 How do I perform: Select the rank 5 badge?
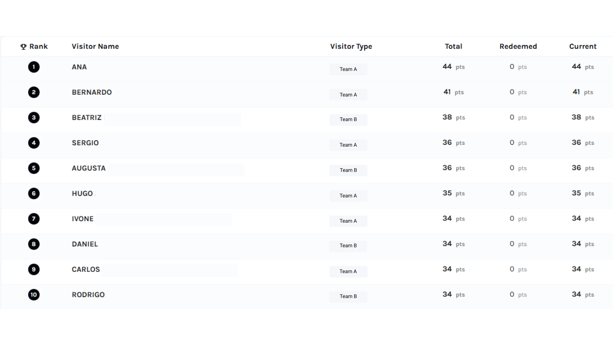[34, 168]
